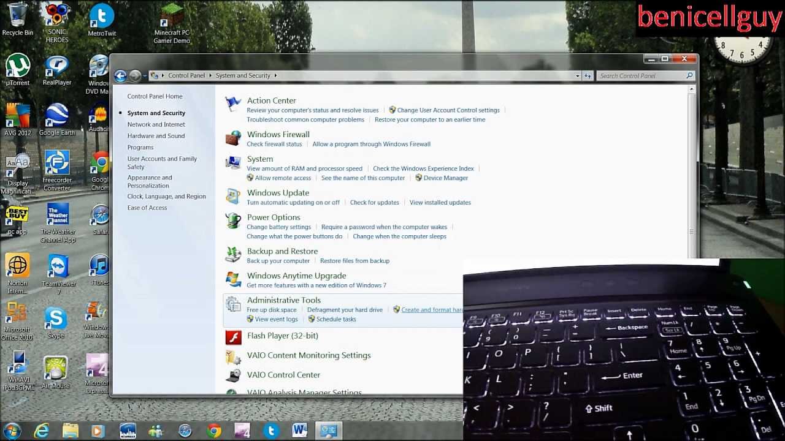Click Defragment your hard drive link
This screenshot has height=441, width=785.
(x=345, y=310)
